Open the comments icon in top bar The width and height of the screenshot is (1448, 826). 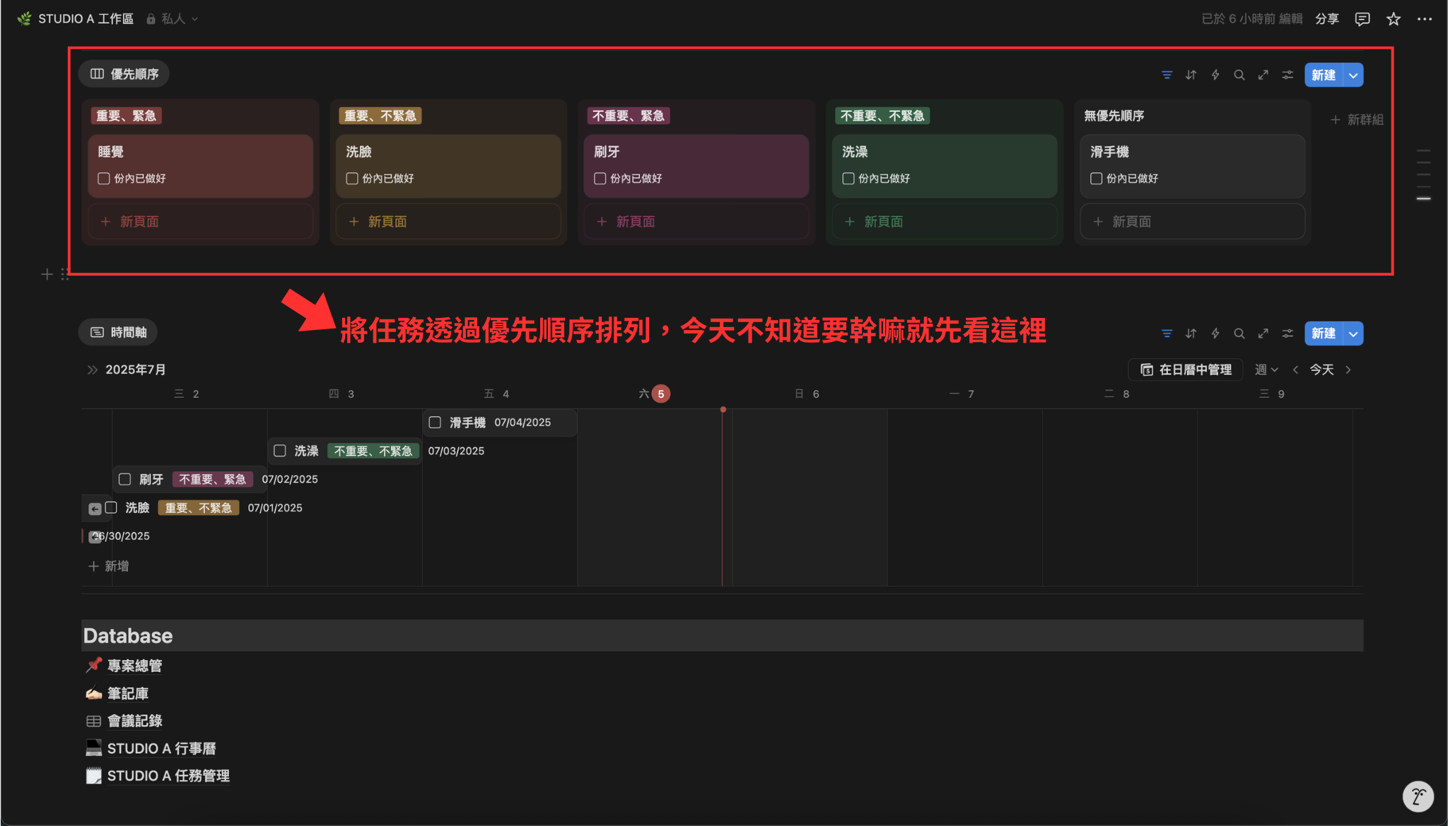tap(1362, 19)
